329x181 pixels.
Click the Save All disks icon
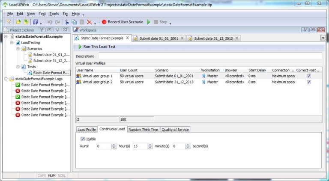[x=36, y=22]
